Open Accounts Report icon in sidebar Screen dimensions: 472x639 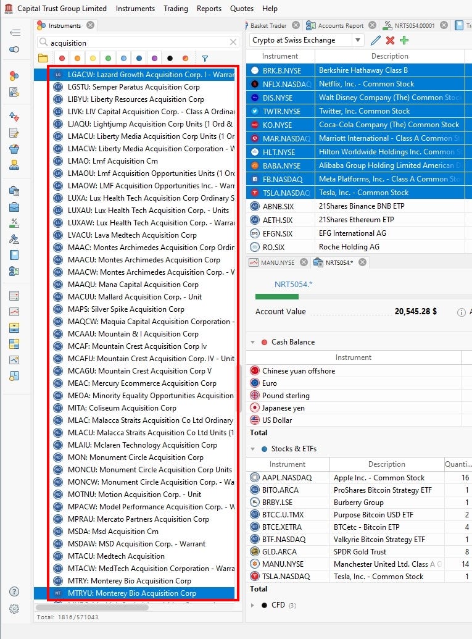click(x=14, y=272)
